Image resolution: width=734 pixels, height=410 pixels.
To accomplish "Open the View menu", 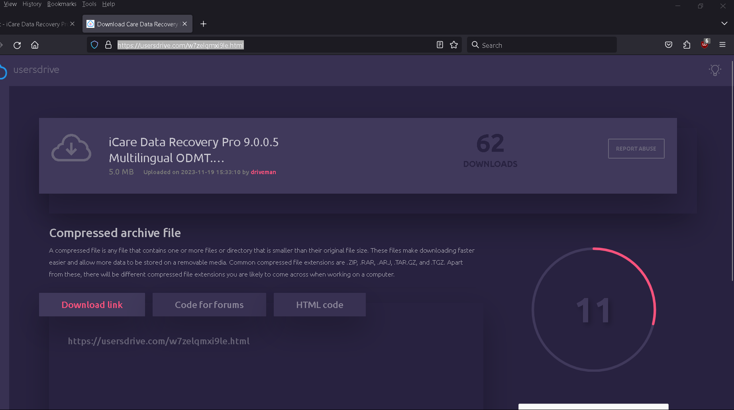I will coord(10,4).
